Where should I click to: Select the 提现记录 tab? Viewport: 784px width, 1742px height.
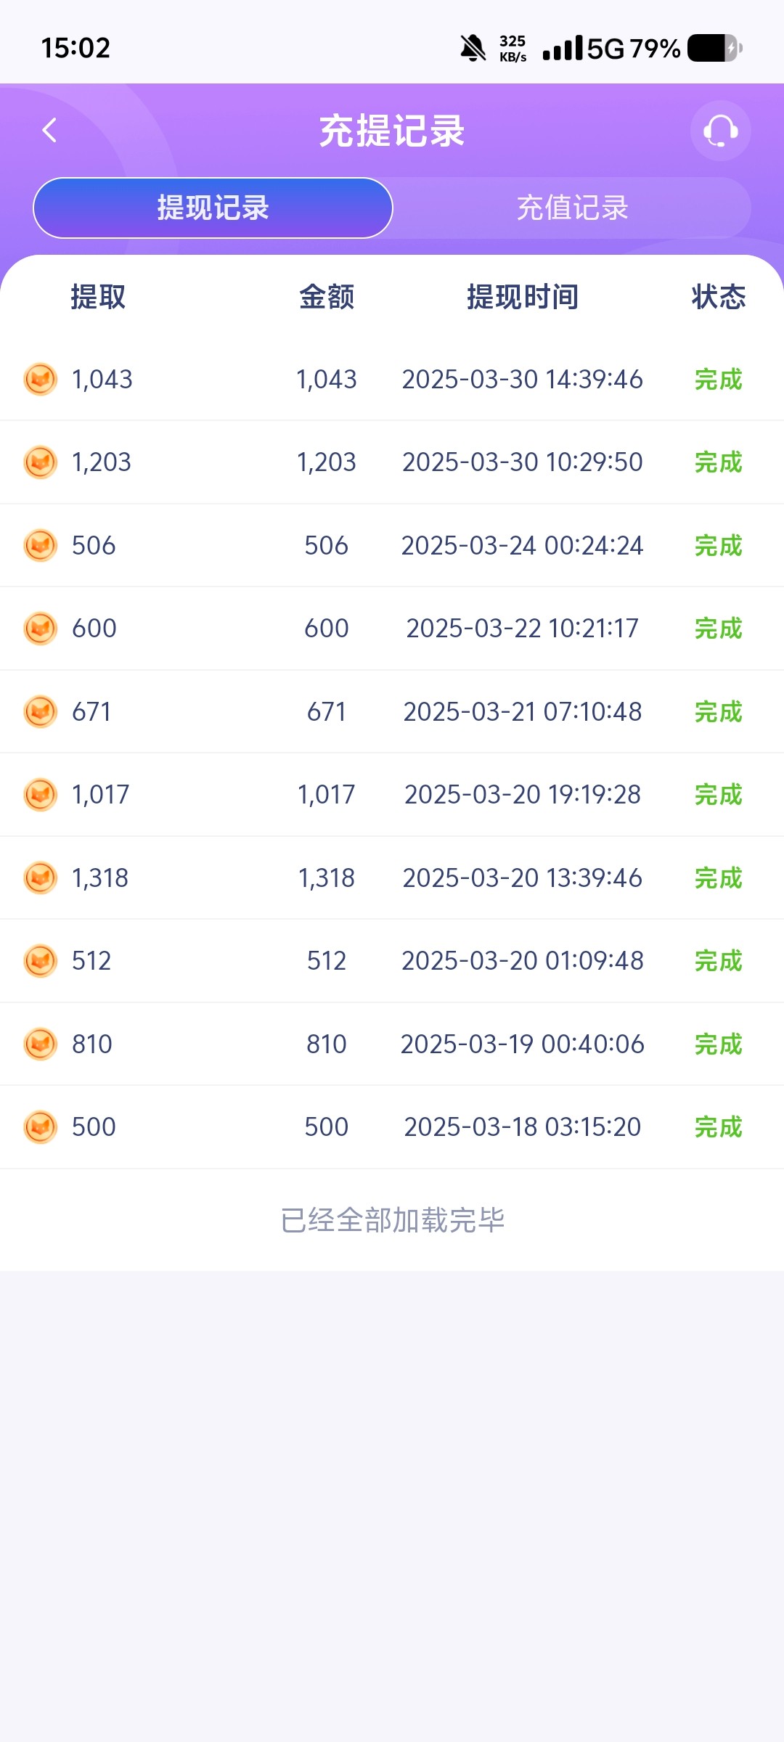[x=213, y=208]
